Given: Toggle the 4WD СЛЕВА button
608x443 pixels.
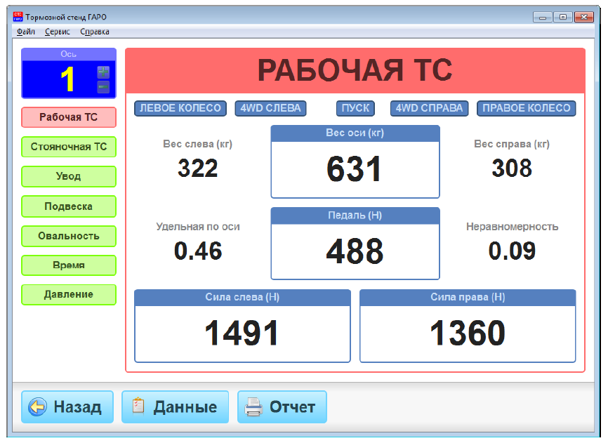Looking at the screenshot, I should point(270,108).
